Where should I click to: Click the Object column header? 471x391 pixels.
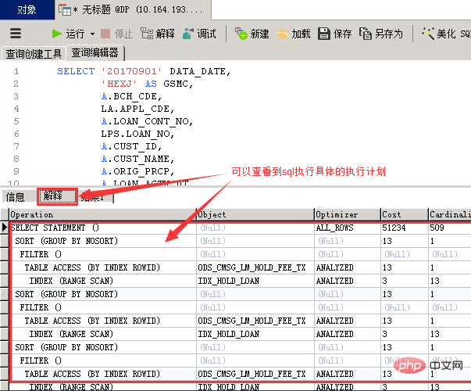tap(255, 214)
